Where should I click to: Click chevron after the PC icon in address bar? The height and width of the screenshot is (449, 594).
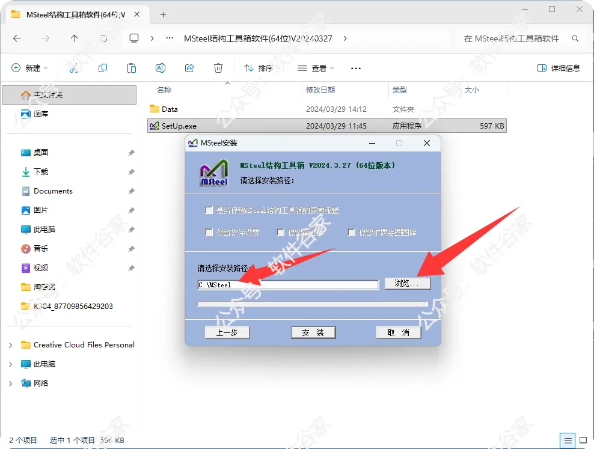152,38
